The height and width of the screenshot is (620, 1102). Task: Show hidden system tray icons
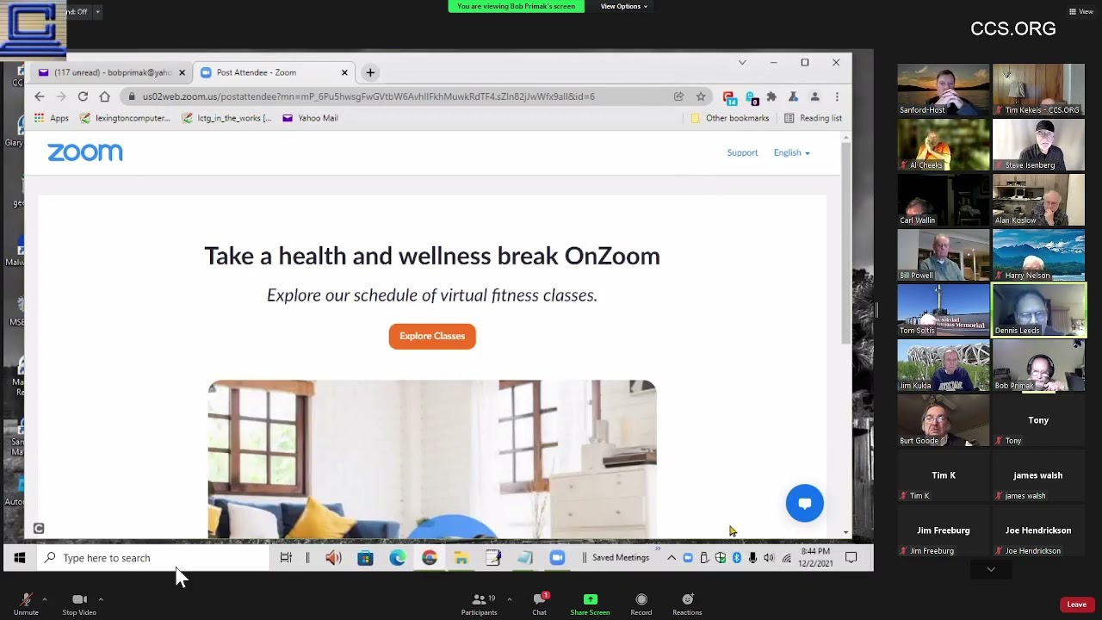tap(672, 558)
